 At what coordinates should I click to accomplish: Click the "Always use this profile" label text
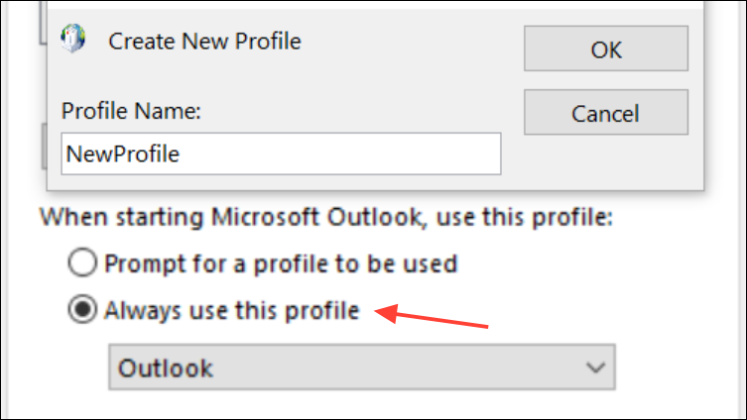point(231,310)
